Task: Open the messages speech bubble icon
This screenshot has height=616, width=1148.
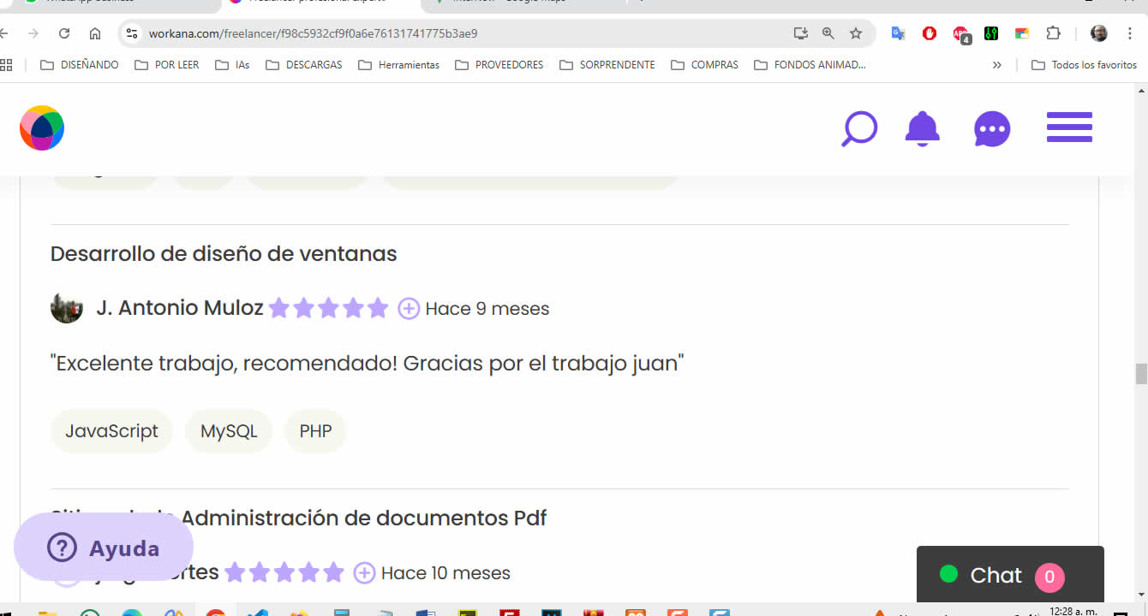Action: point(992,129)
